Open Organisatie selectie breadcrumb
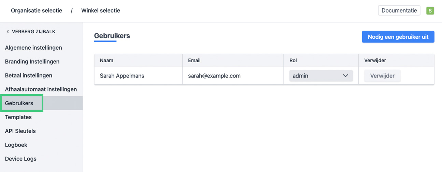 click(37, 11)
